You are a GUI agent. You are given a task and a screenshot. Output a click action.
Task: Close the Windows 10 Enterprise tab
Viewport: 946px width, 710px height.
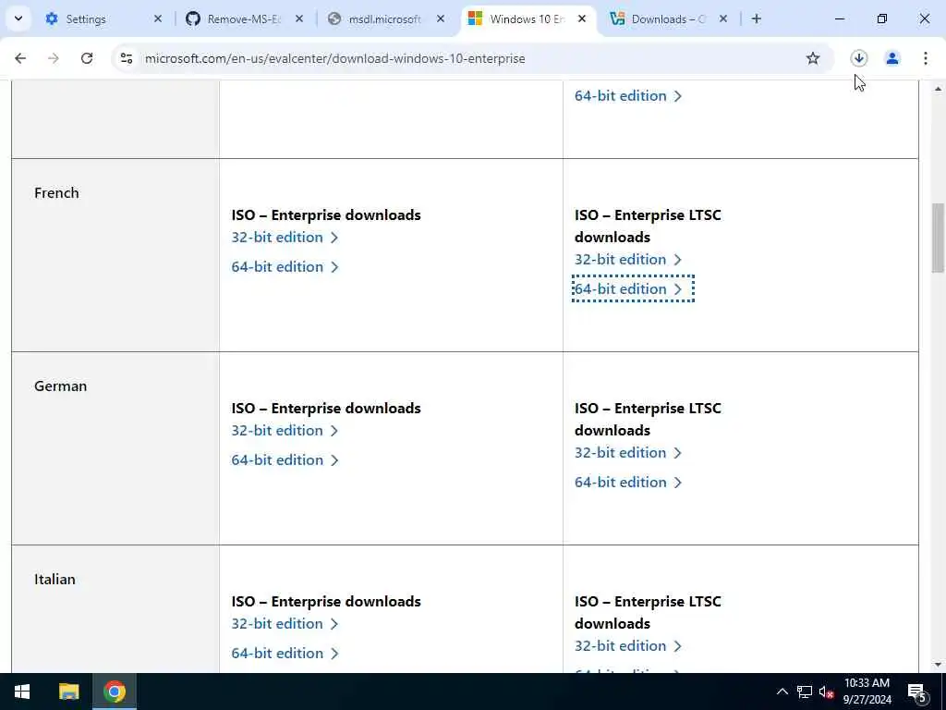pos(582,18)
